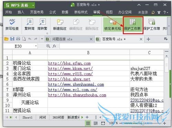Click the help question mark icon
172x128 pixels.
[164, 12]
